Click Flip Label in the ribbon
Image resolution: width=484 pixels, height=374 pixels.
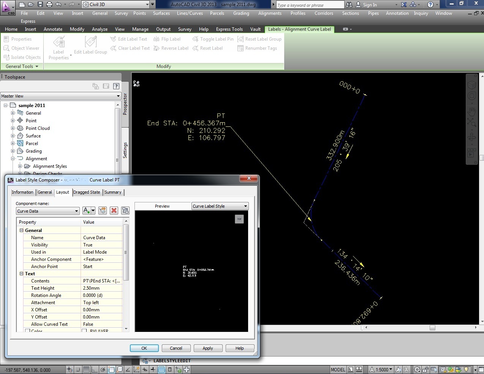click(167, 39)
